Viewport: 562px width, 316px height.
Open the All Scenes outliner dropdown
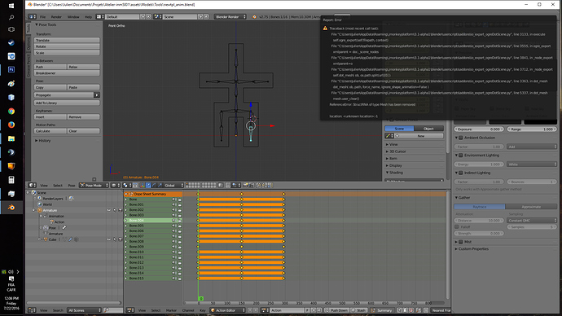click(x=85, y=310)
